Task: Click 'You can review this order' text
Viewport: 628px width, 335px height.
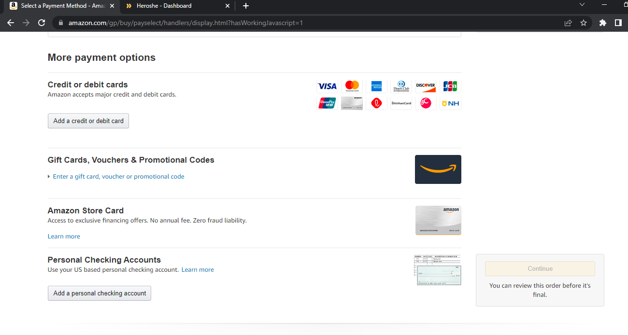Action: click(x=540, y=290)
